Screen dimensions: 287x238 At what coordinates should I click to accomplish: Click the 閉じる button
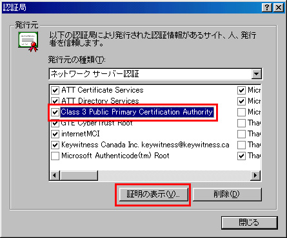point(250,223)
